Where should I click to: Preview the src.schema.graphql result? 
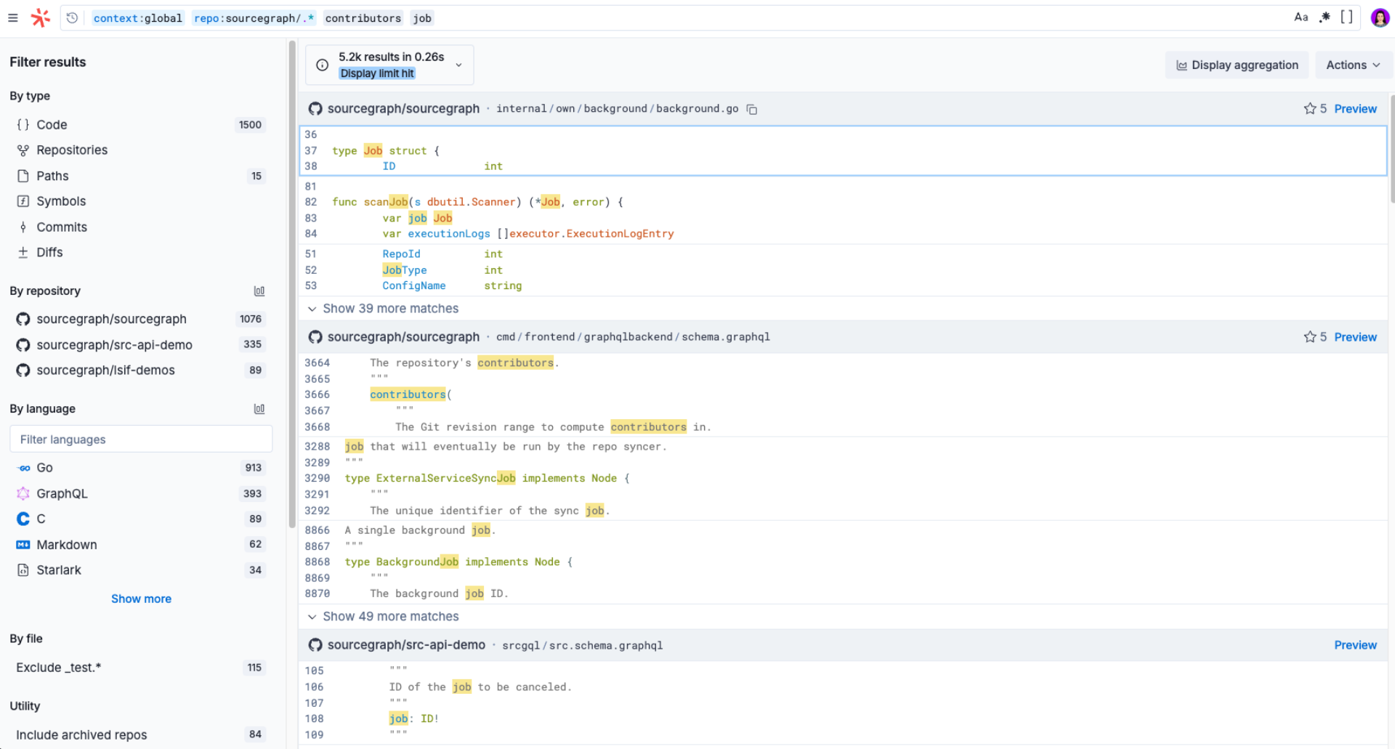1355,644
